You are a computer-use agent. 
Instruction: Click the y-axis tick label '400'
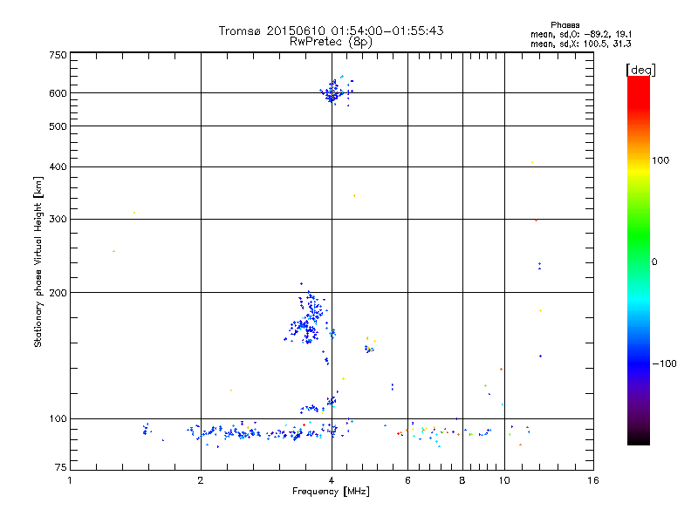(58, 166)
